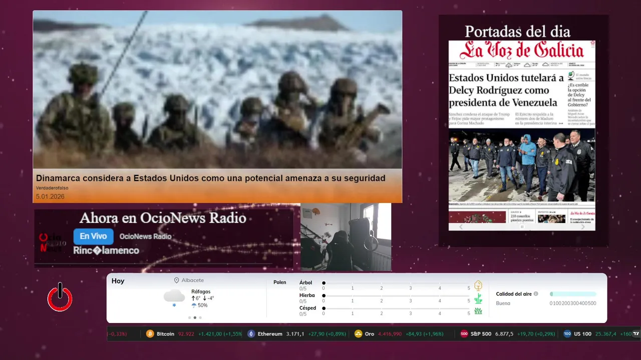Click the 50% precipitation value
The image size is (641, 360).
pyautogui.click(x=202, y=305)
